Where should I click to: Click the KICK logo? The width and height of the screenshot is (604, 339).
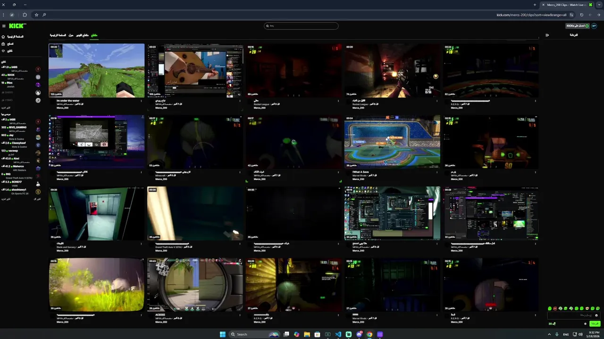pos(17,26)
